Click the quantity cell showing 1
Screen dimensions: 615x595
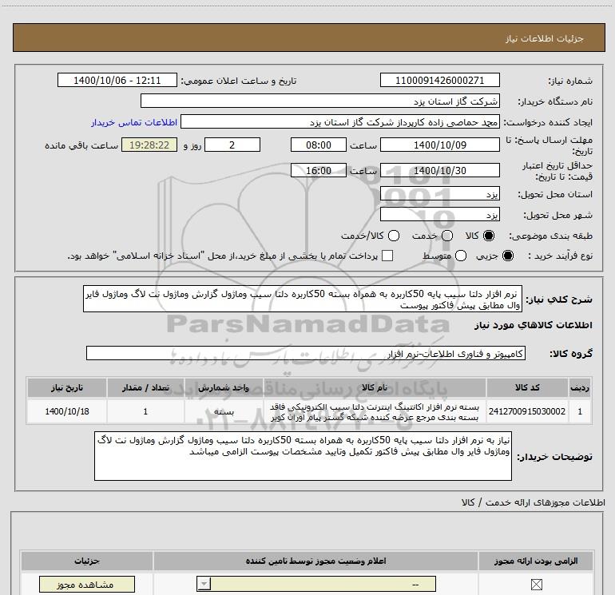pyautogui.click(x=145, y=411)
